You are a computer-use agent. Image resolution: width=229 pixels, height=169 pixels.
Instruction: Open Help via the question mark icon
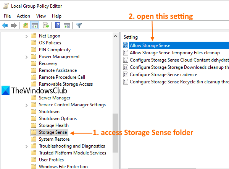58,26
